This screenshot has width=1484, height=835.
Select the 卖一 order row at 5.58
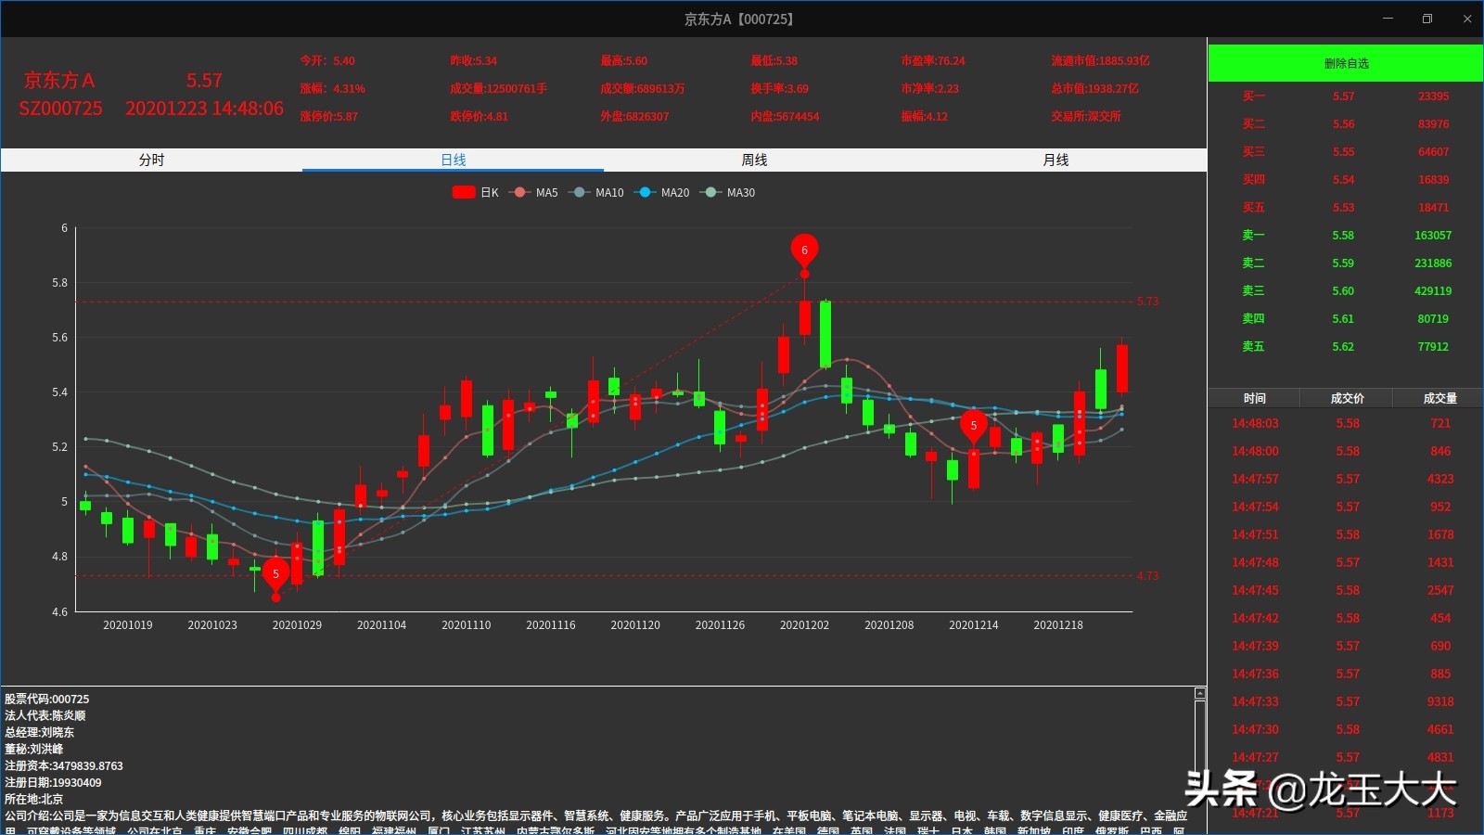(x=1343, y=236)
